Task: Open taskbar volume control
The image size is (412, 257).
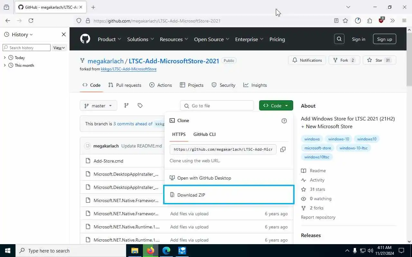Action: click(370, 251)
